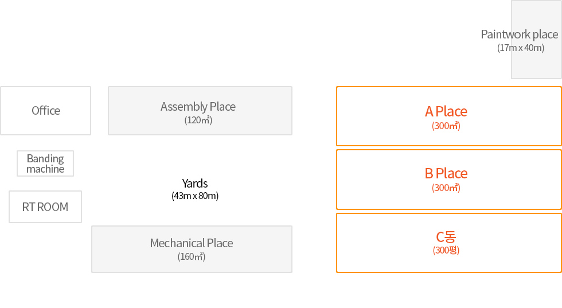562x308 pixels.
Task: Open the RT ROOM box
Action: (45, 207)
